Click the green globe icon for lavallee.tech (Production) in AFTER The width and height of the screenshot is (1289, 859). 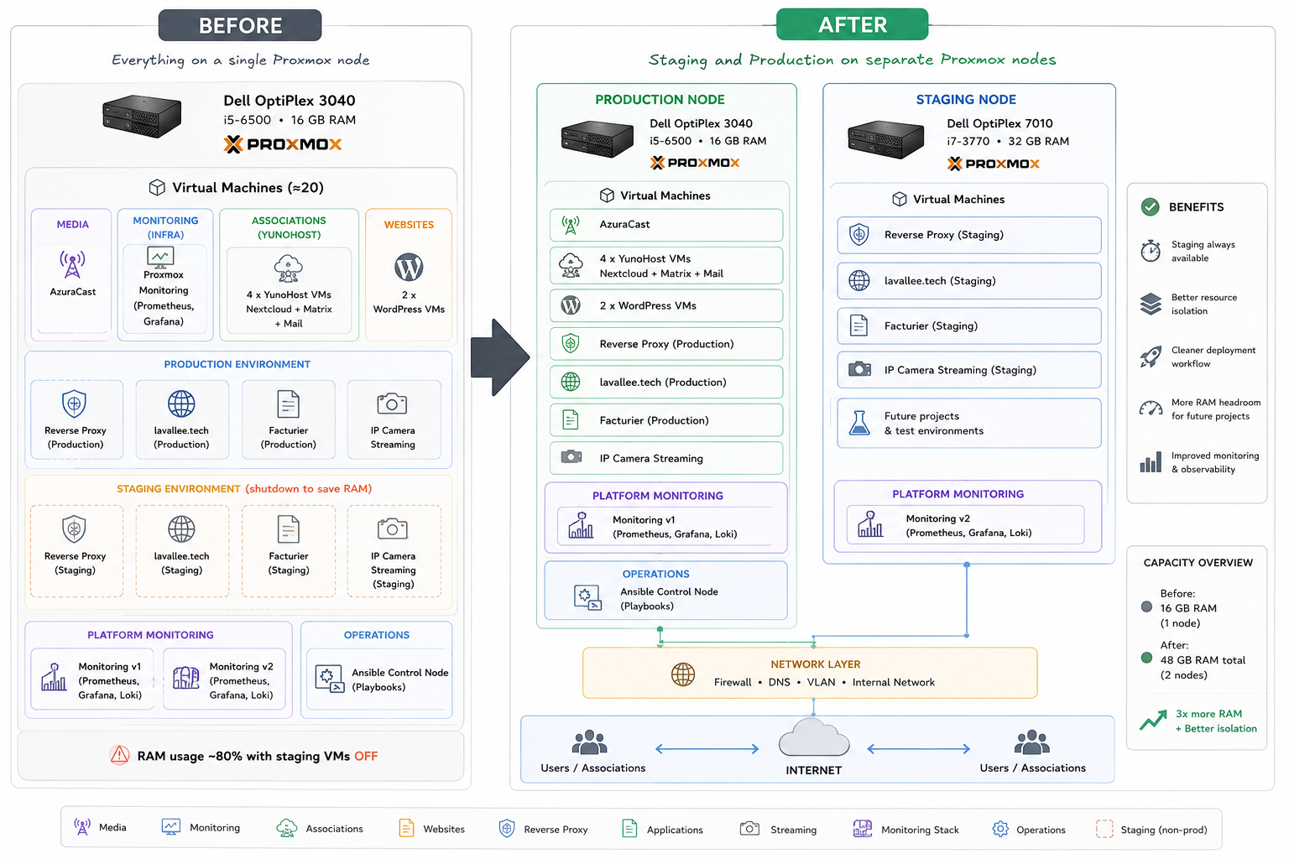click(571, 382)
